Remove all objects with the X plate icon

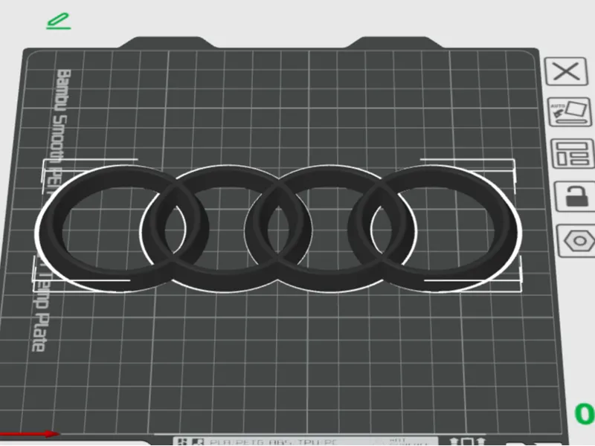[566, 71]
